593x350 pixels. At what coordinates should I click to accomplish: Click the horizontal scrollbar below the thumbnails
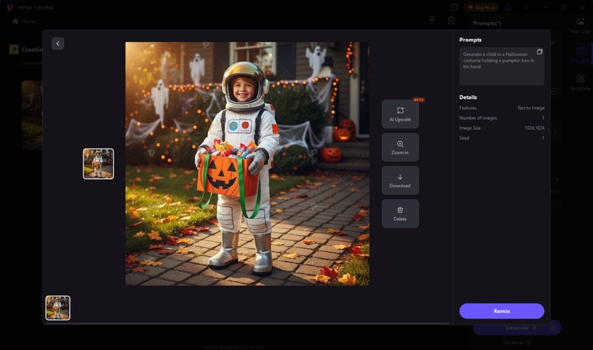pyautogui.click(x=246, y=323)
